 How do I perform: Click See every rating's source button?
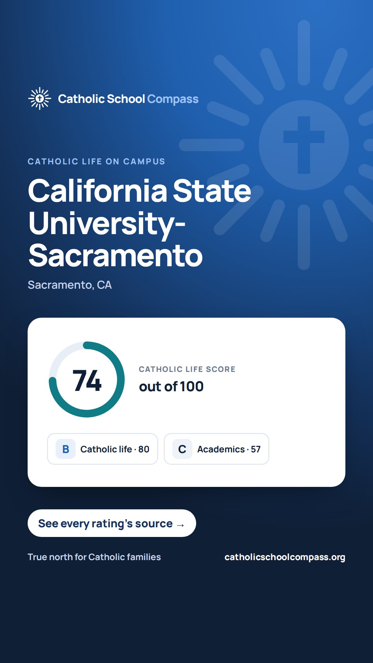(112, 523)
